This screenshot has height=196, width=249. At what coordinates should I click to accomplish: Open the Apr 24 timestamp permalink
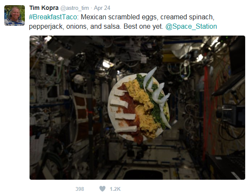tap(102, 8)
